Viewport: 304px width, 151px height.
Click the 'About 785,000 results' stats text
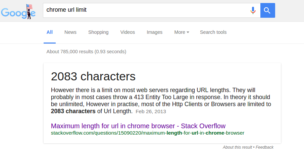86,52
